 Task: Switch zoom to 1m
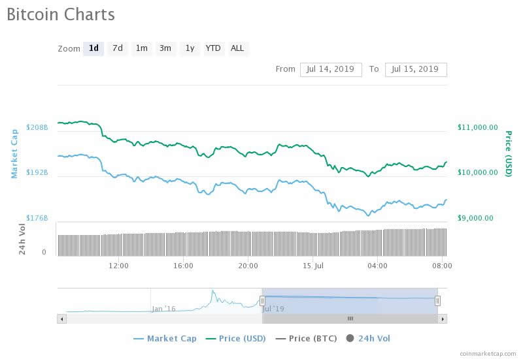(141, 48)
